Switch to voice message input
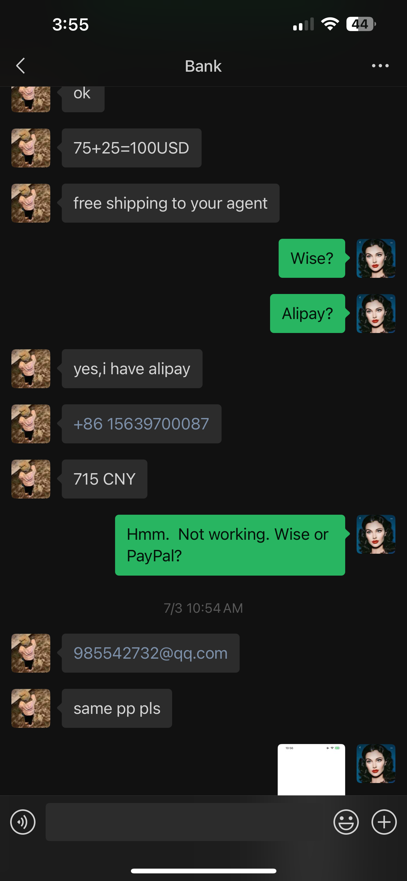 (23, 822)
